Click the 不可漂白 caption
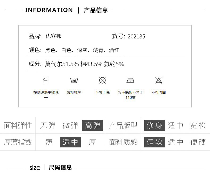This screenshot has width=210, height=175. pyautogui.click(x=159, y=92)
